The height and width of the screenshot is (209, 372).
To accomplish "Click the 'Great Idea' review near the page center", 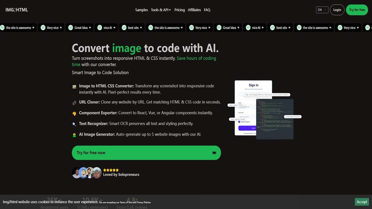I will 228,28.
